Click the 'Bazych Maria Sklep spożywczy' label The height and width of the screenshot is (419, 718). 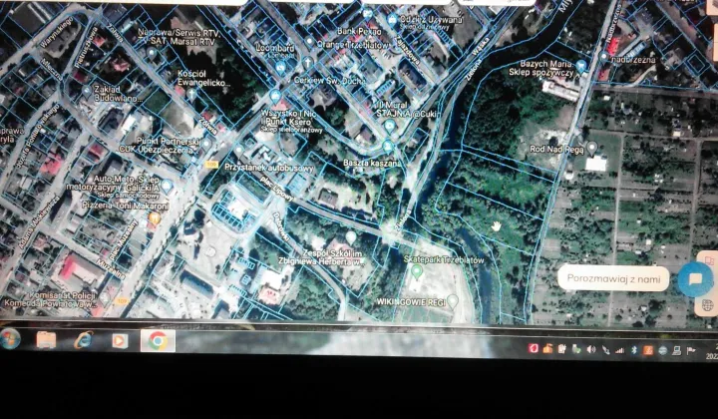(541, 68)
